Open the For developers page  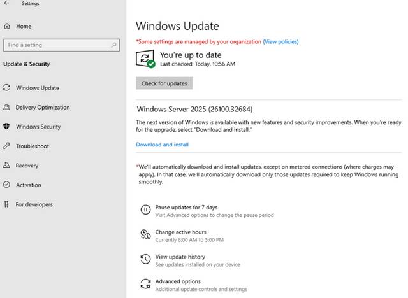click(x=34, y=204)
